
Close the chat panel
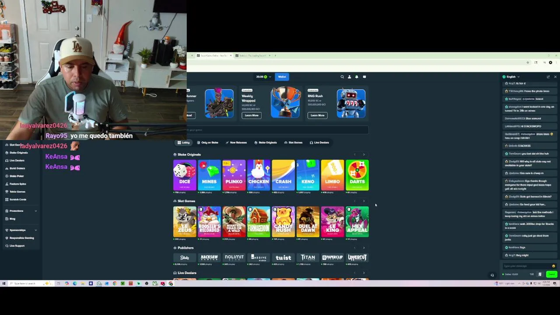[x=555, y=77]
